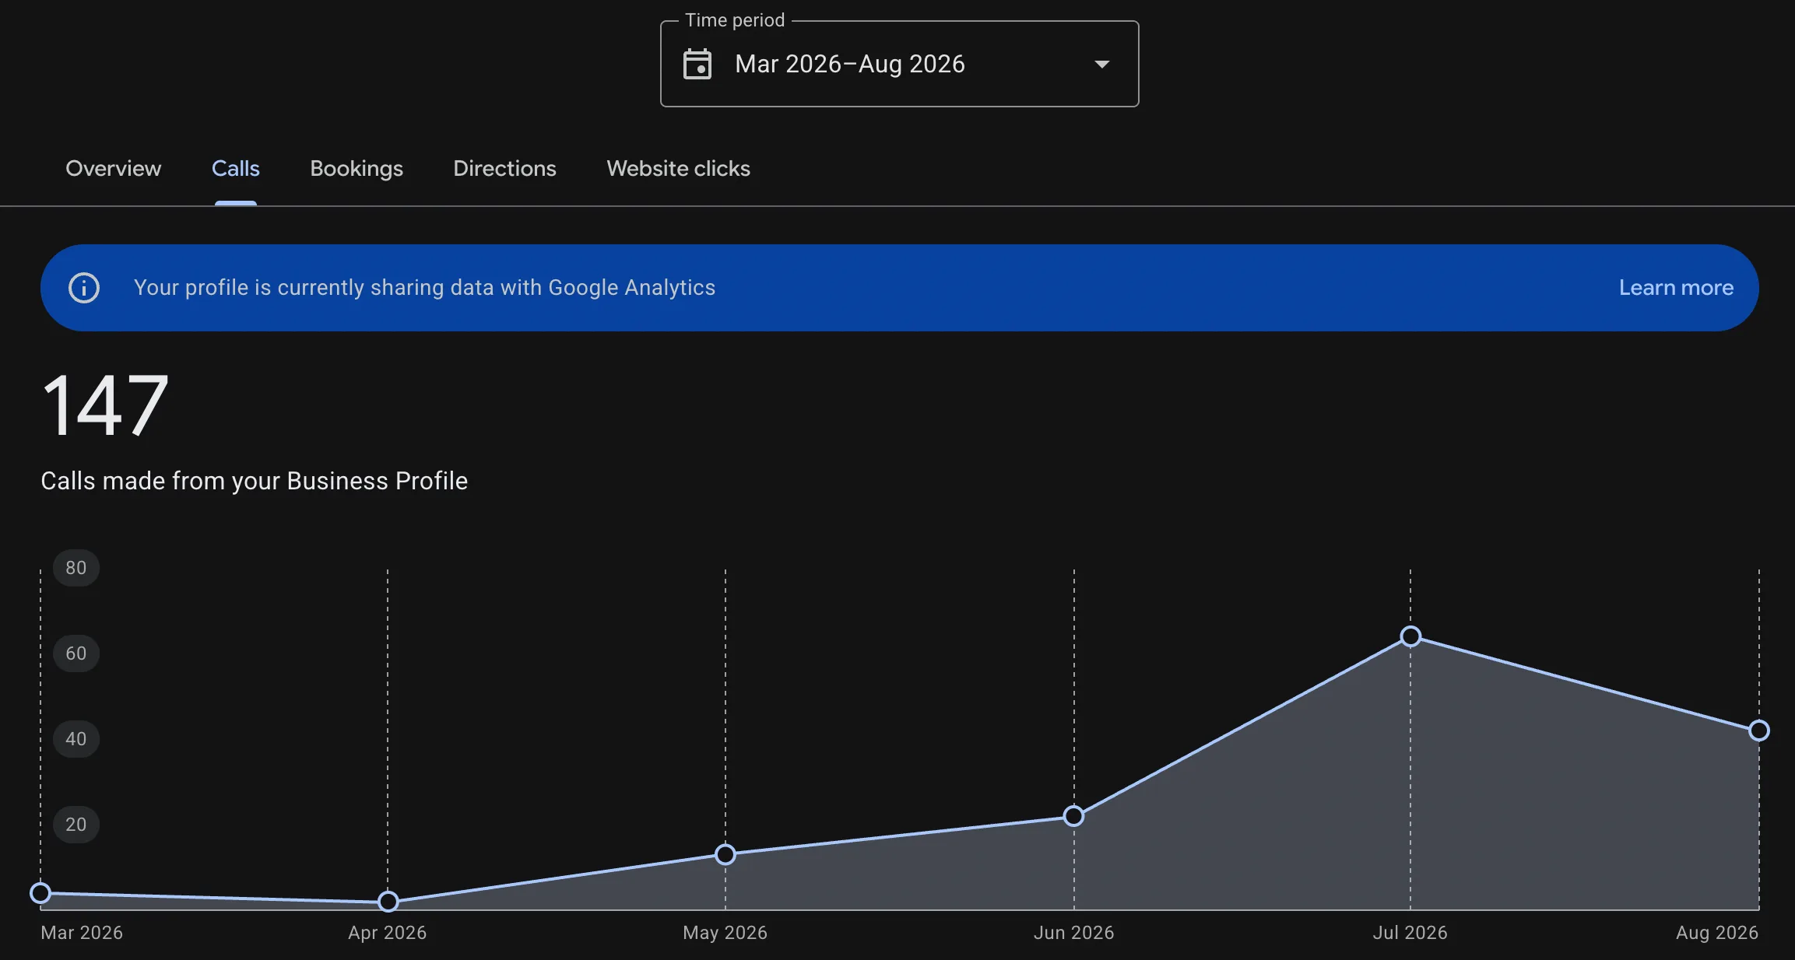Open the Website clicks tab
Viewport: 1795px width, 960px height.
pos(678,168)
